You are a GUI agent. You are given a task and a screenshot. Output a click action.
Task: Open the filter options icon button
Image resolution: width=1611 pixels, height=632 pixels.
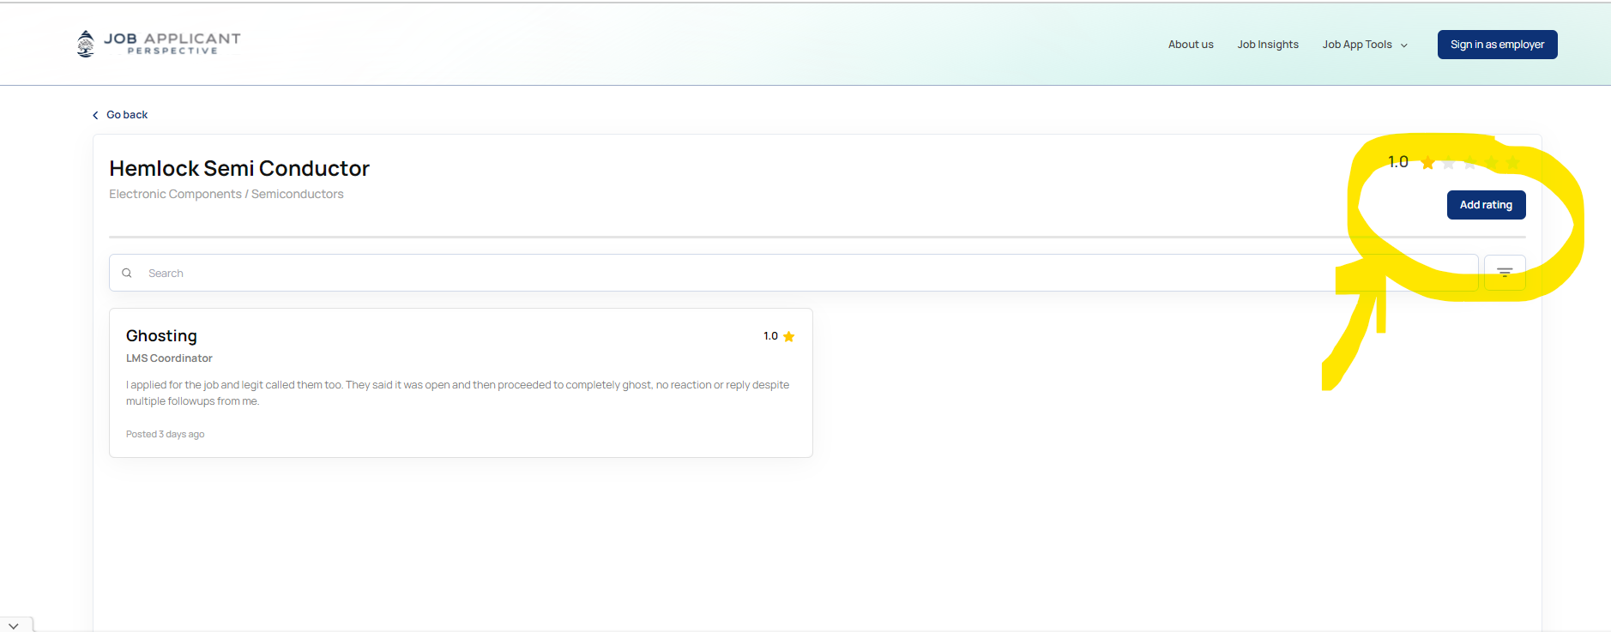[x=1505, y=273]
